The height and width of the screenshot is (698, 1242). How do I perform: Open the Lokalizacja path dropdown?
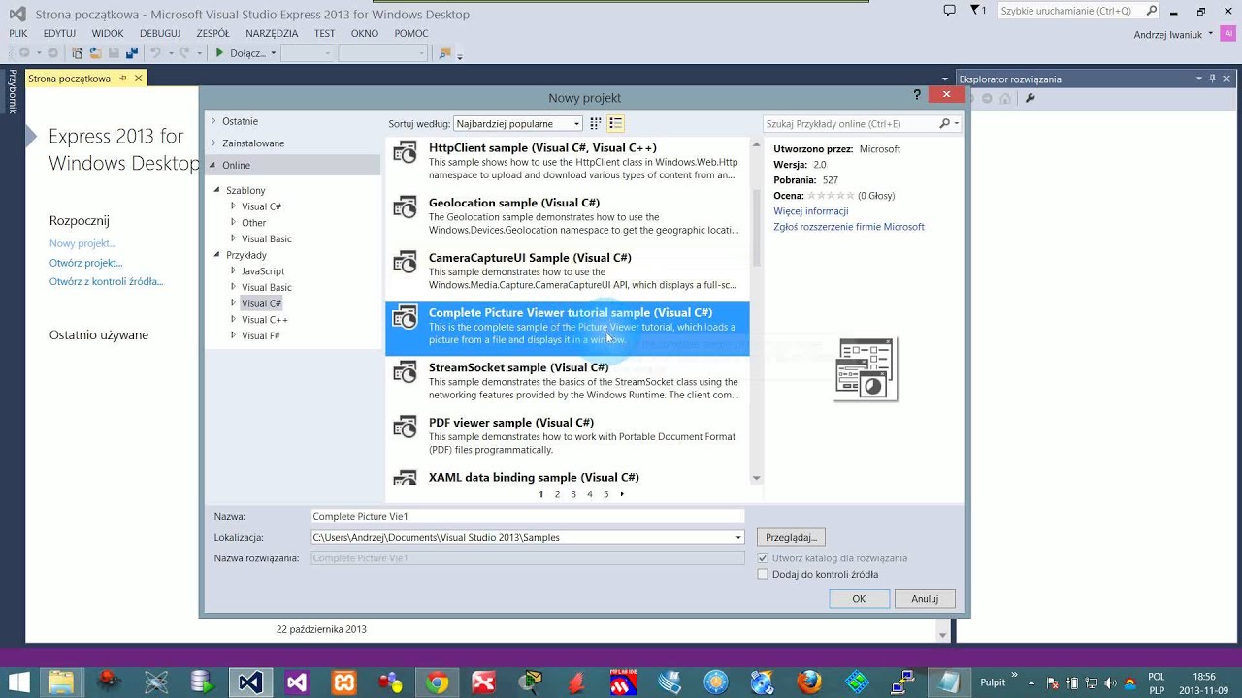click(738, 537)
